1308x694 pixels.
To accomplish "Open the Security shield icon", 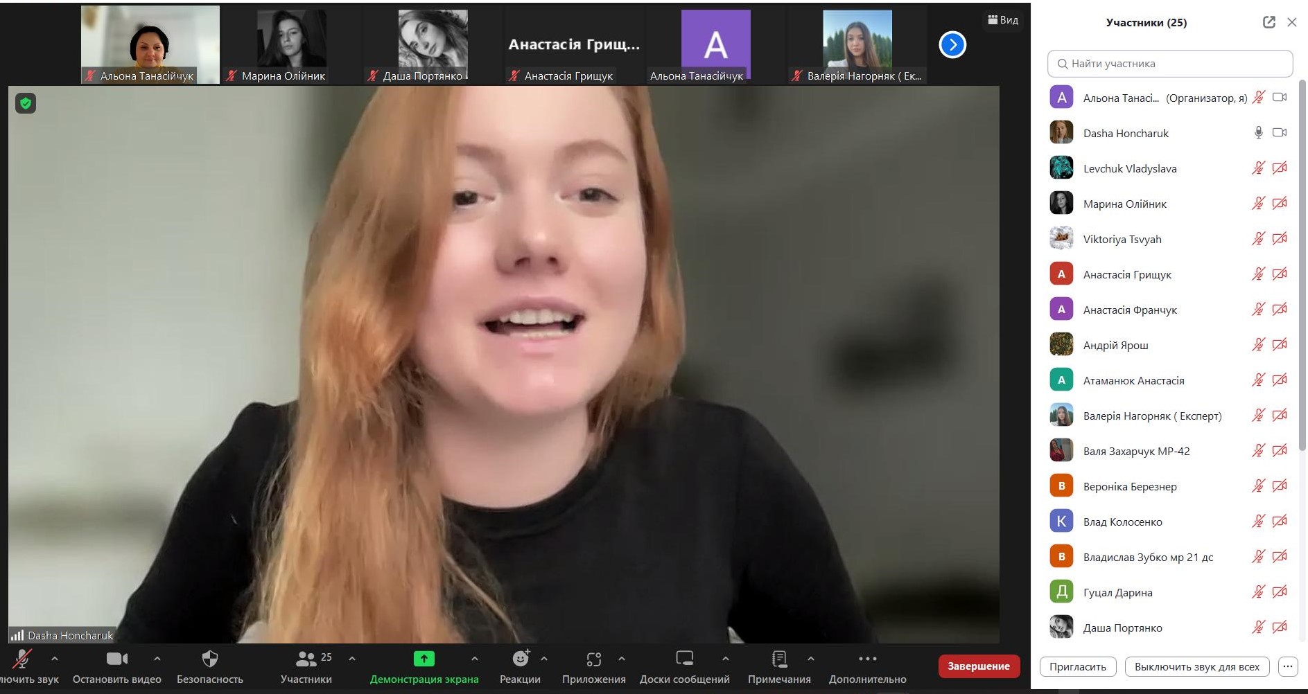I will pos(209,659).
